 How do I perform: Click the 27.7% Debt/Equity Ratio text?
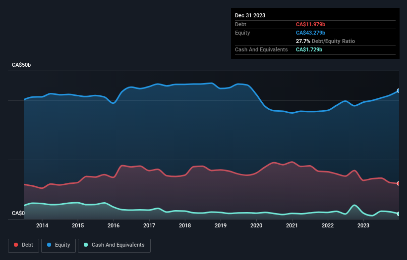click(325, 41)
